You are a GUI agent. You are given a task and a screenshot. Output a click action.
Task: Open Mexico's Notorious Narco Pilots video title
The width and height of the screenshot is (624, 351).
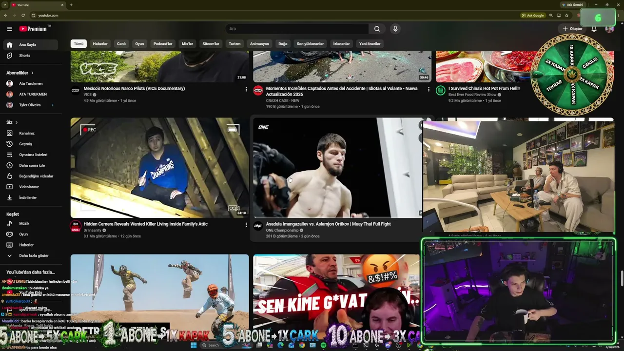pos(134,89)
